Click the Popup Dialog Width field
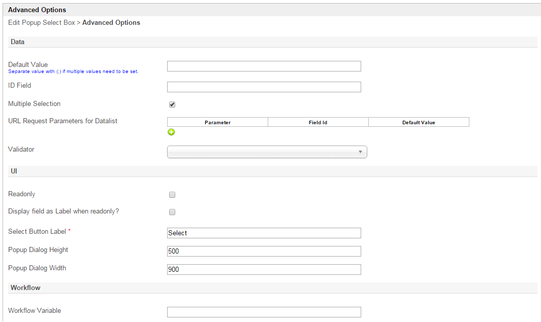The image size is (541, 322). click(x=264, y=270)
